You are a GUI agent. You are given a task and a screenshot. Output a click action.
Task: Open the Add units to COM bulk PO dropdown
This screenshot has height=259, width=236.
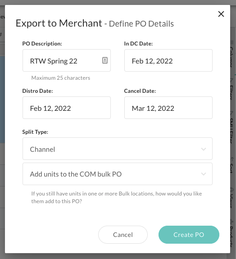(118, 174)
